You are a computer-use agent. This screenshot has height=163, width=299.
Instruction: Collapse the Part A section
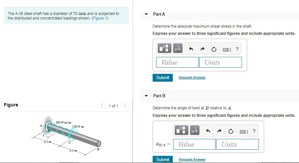pos(146,14)
